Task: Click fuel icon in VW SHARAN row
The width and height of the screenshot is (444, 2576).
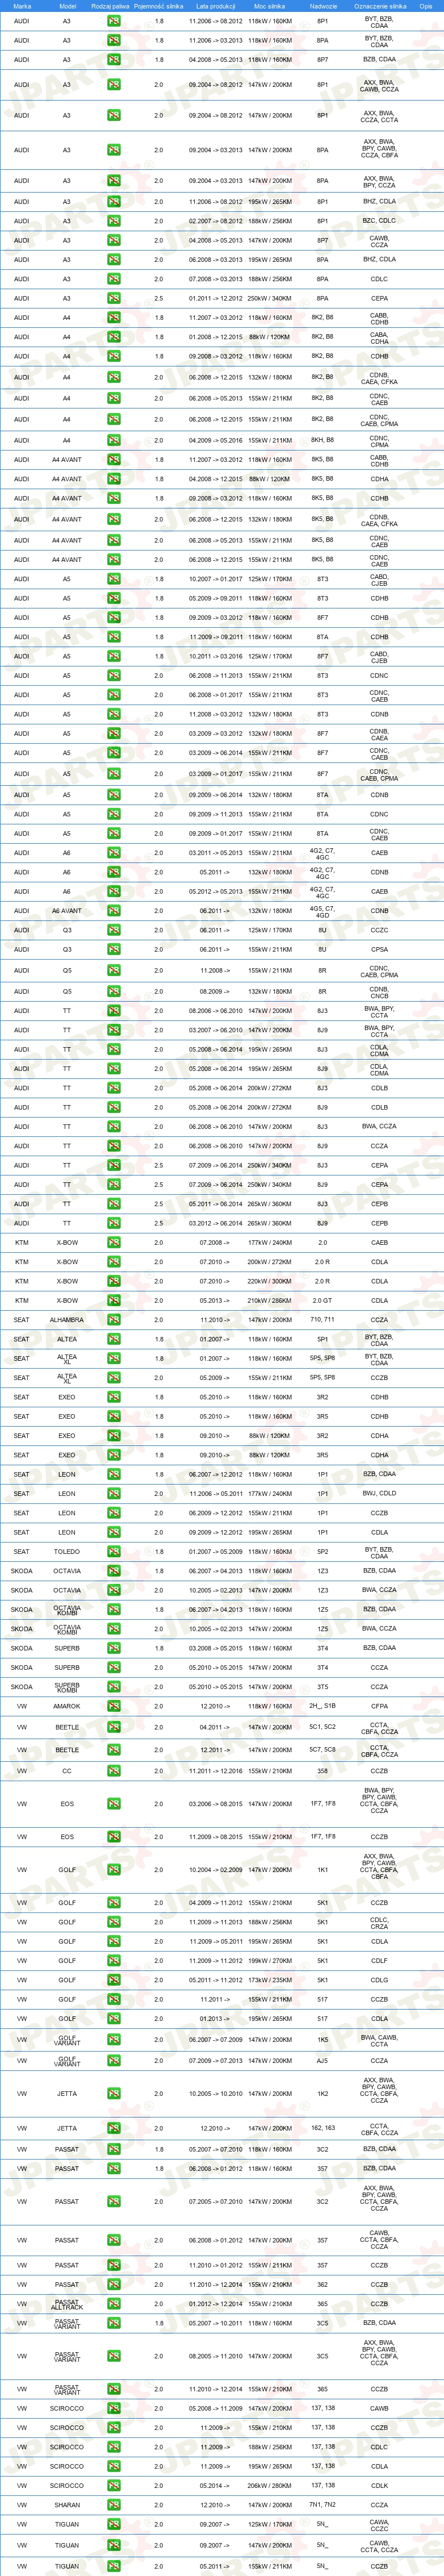Action: coord(114,2505)
